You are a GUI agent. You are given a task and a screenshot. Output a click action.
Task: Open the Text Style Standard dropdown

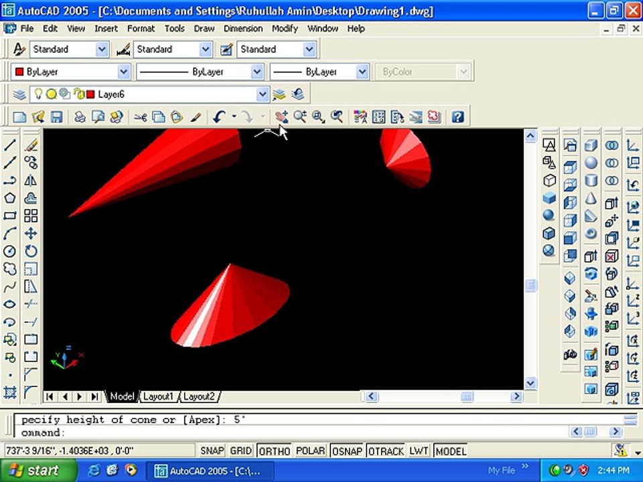pos(102,49)
